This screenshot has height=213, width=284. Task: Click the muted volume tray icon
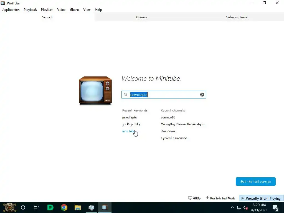(245, 207)
